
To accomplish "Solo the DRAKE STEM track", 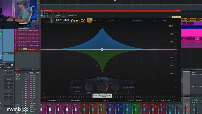I will pos(21,30).
